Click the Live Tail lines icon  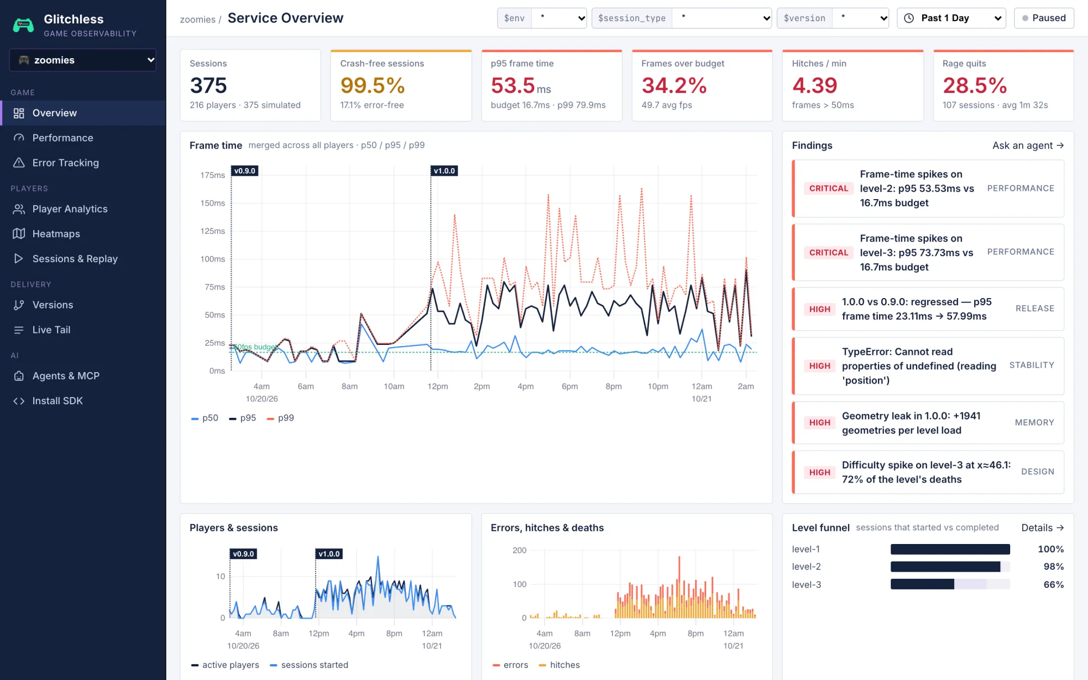(19, 330)
